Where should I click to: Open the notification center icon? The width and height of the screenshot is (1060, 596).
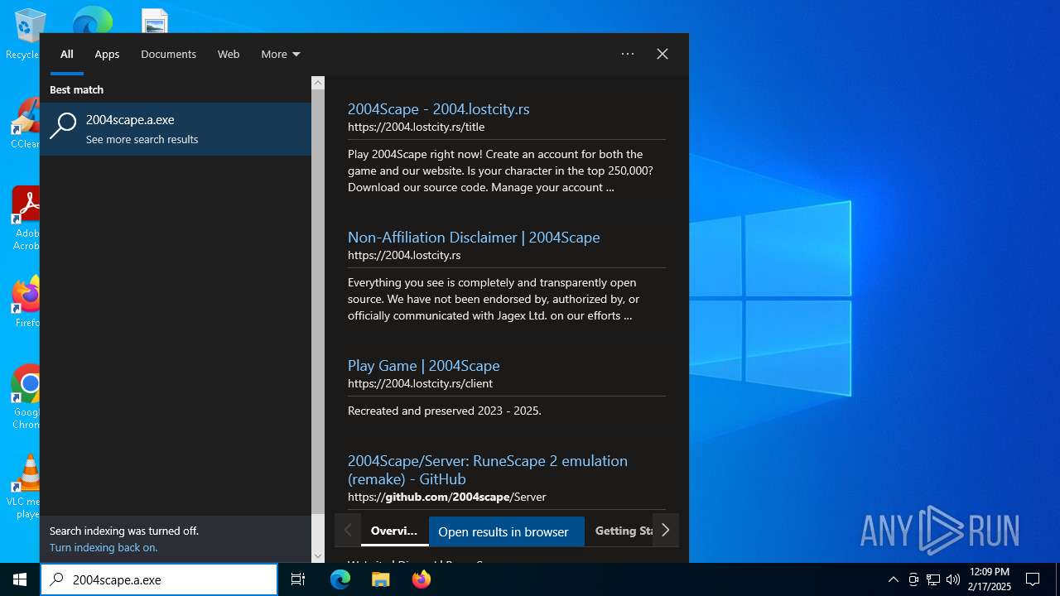pos(1033,579)
